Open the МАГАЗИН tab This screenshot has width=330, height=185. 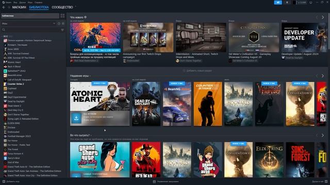[19, 7]
